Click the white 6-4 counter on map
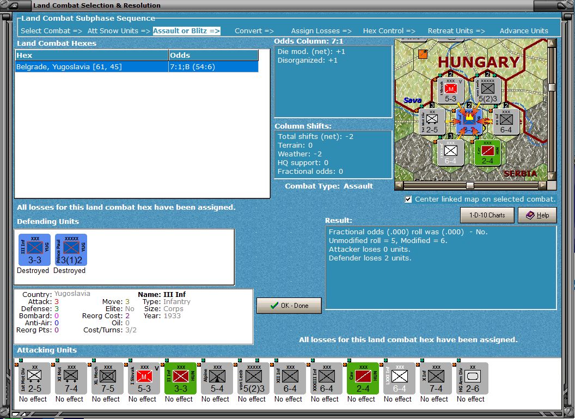The height and width of the screenshot is (419, 575). tap(450, 153)
